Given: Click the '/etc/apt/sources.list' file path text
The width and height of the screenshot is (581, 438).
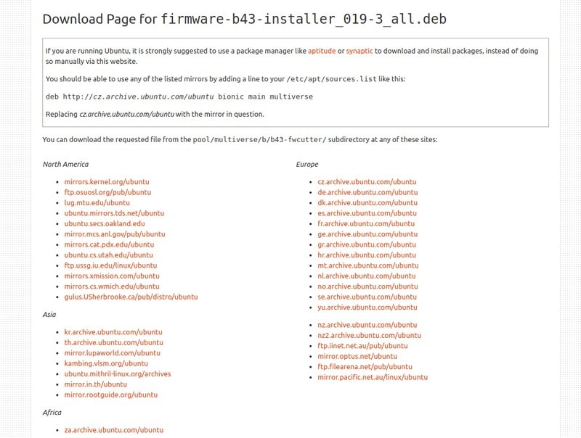Looking at the screenshot, I should [332, 79].
